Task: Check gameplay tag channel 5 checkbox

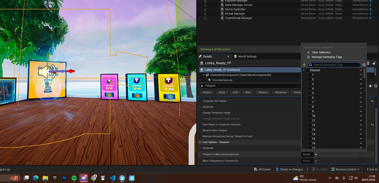Action: coord(310,93)
